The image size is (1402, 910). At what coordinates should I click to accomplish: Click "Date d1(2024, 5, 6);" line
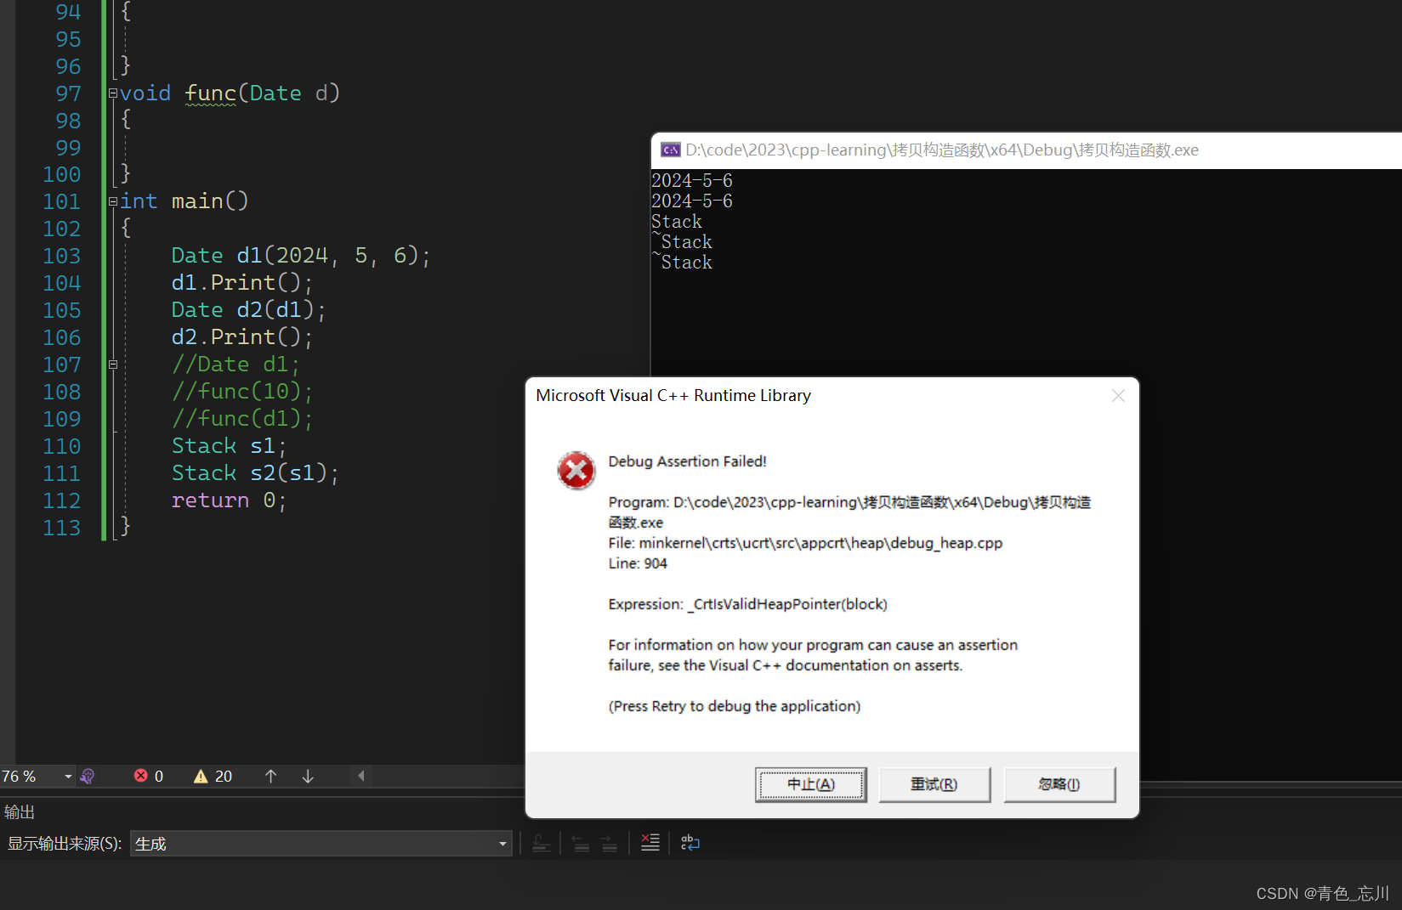[x=301, y=256]
